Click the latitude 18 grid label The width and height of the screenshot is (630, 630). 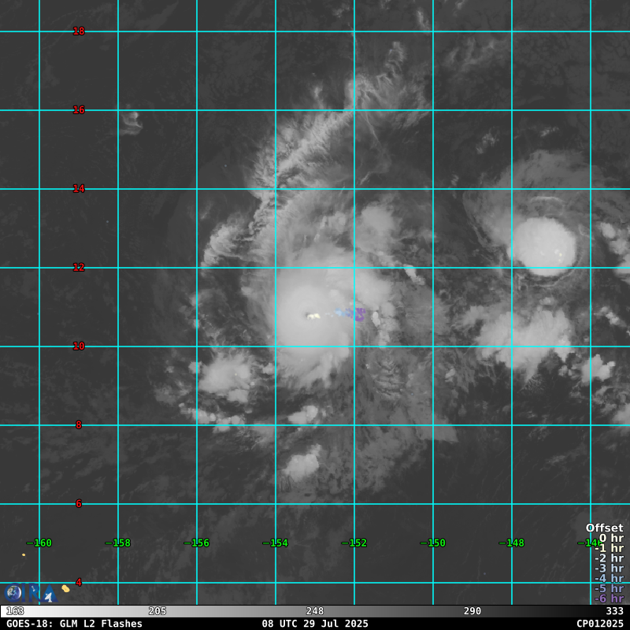(79, 31)
